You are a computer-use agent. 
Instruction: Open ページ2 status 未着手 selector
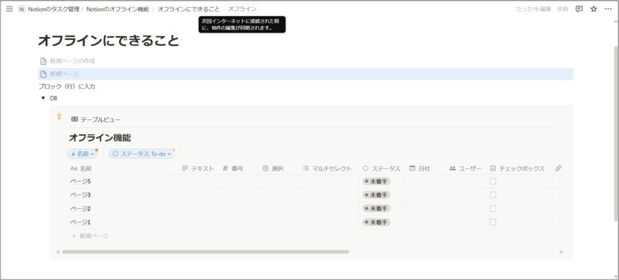(x=377, y=208)
